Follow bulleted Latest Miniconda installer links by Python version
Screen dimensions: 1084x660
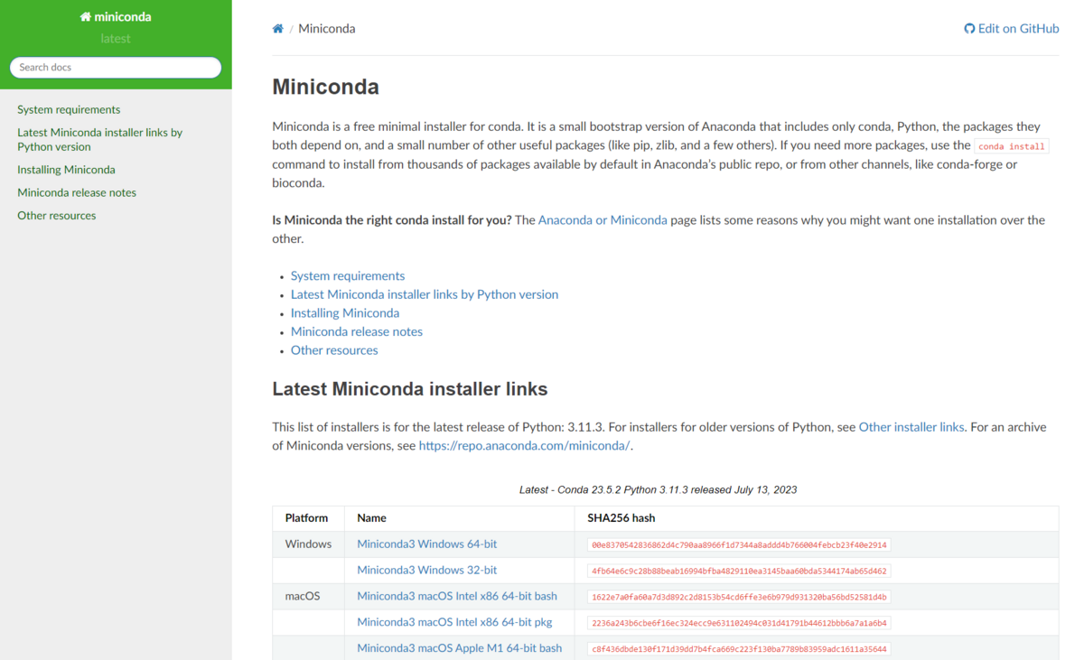click(425, 294)
